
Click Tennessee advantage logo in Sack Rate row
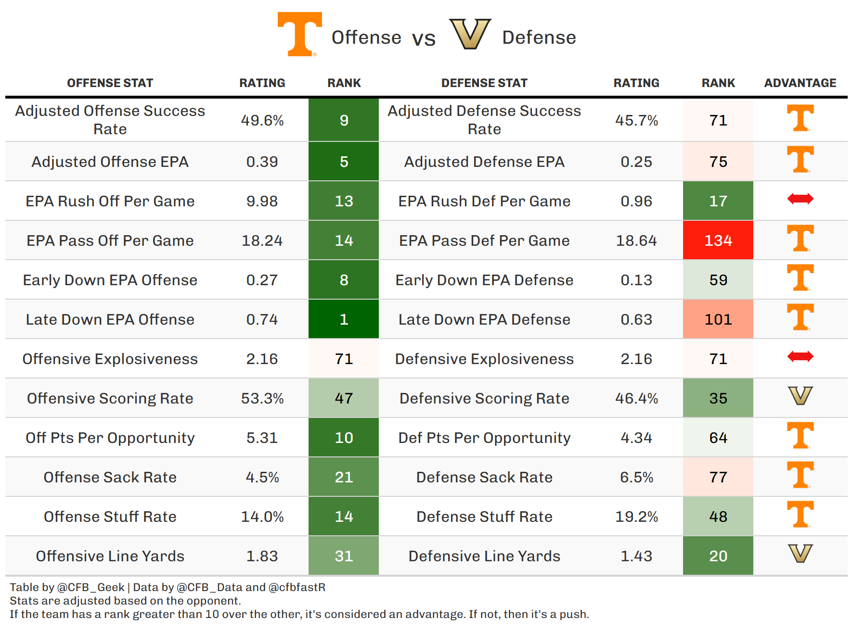[x=800, y=475]
